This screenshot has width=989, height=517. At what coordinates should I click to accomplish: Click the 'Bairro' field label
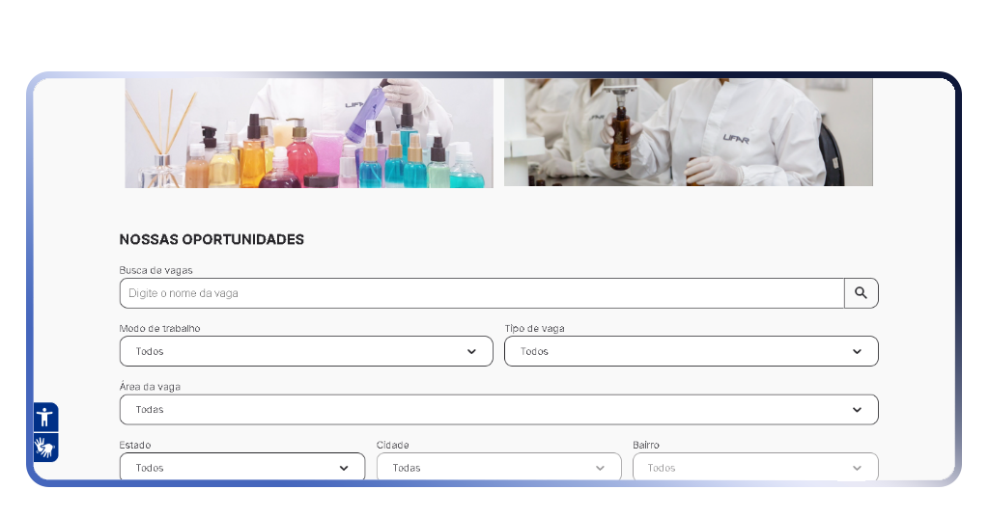[646, 445]
